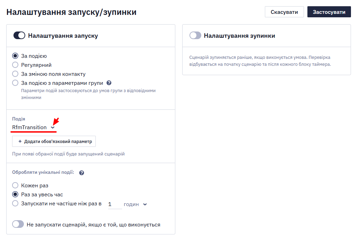Select Кожен раз radio option
This screenshot has height=241, width=361.
coord(15,185)
